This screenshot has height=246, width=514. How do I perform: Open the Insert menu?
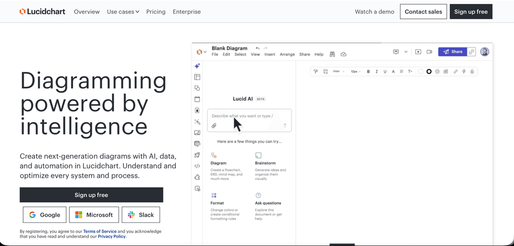point(270,54)
